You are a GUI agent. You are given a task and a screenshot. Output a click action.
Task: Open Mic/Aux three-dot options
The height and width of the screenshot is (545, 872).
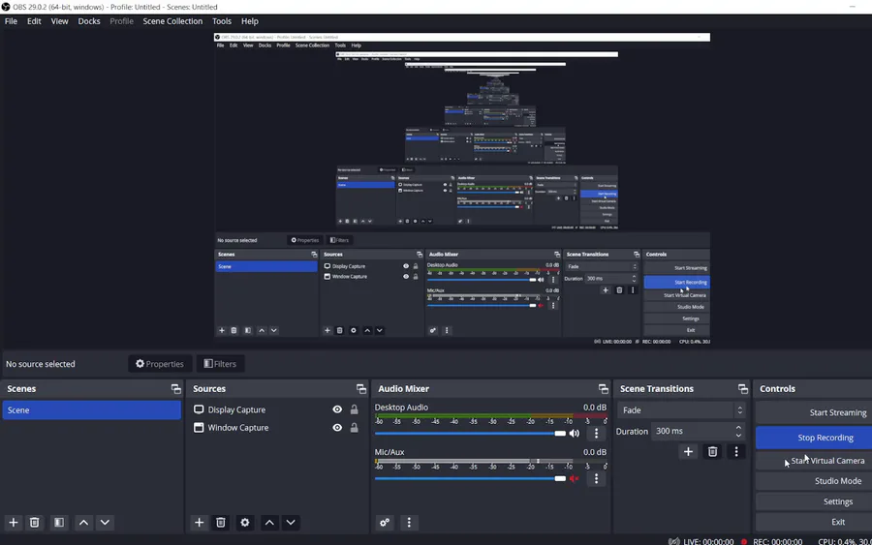(x=596, y=478)
